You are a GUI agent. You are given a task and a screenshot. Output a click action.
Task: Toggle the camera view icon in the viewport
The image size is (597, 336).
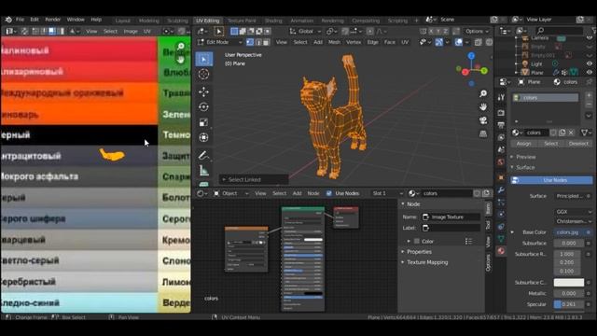tap(483, 120)
